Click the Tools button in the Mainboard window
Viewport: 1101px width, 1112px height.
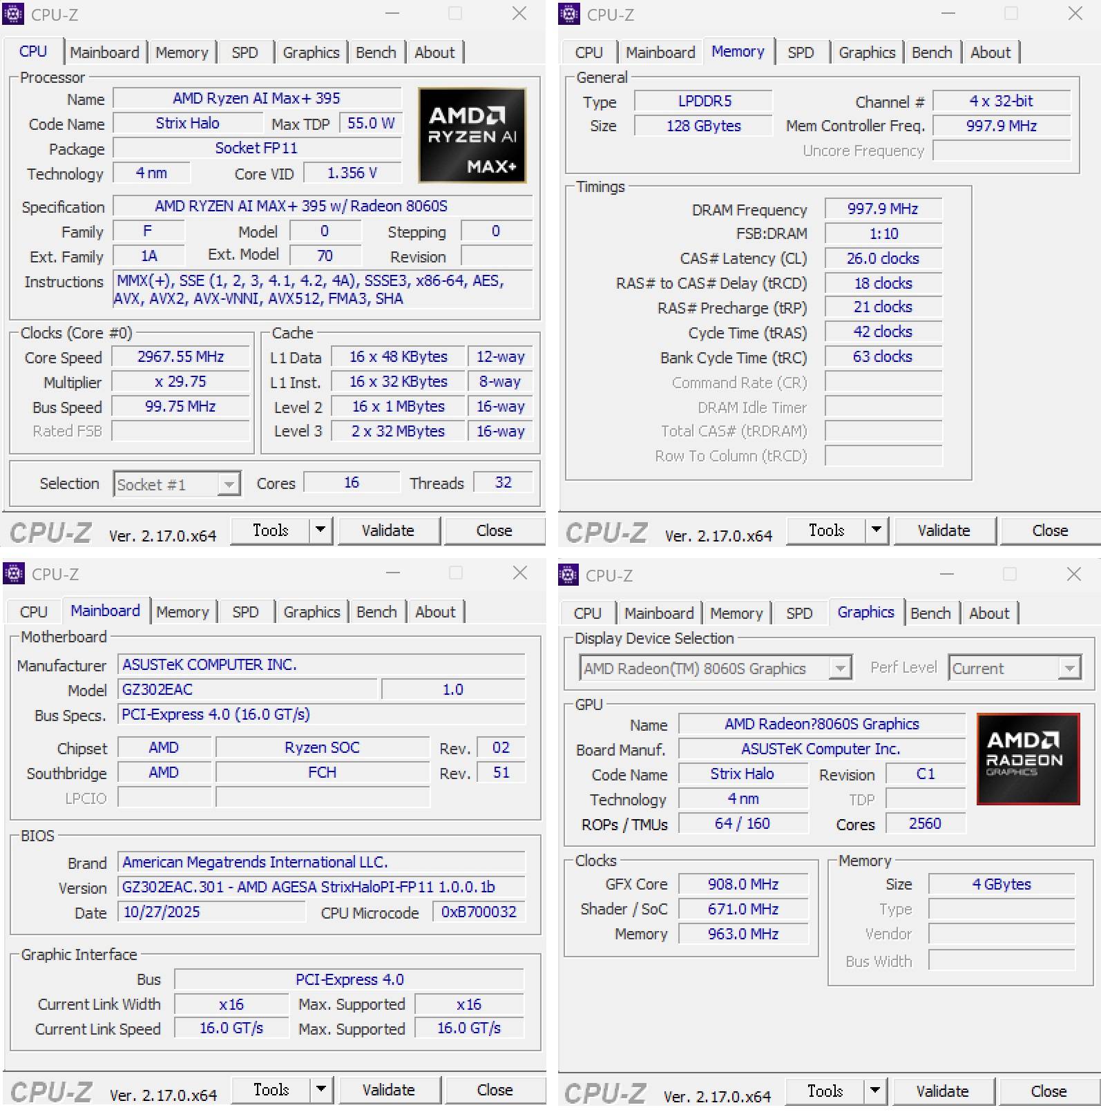(x=271, y=1090)
